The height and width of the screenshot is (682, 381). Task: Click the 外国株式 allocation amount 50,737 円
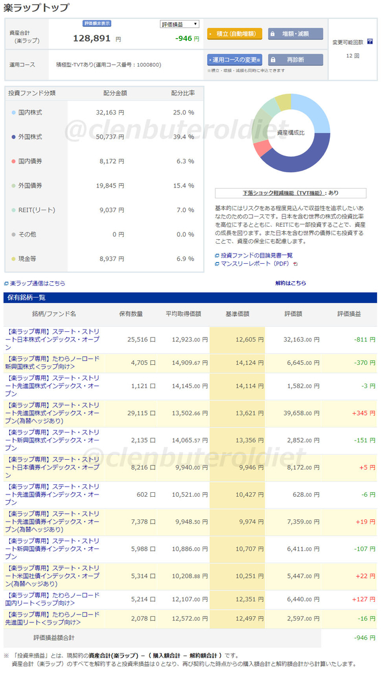click(110, 137)
